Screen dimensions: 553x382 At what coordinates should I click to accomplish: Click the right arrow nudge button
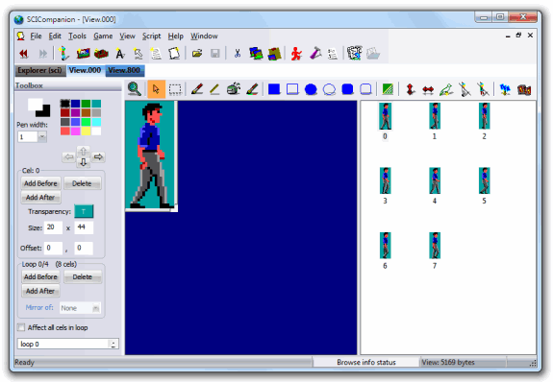[x=98, y=156]
